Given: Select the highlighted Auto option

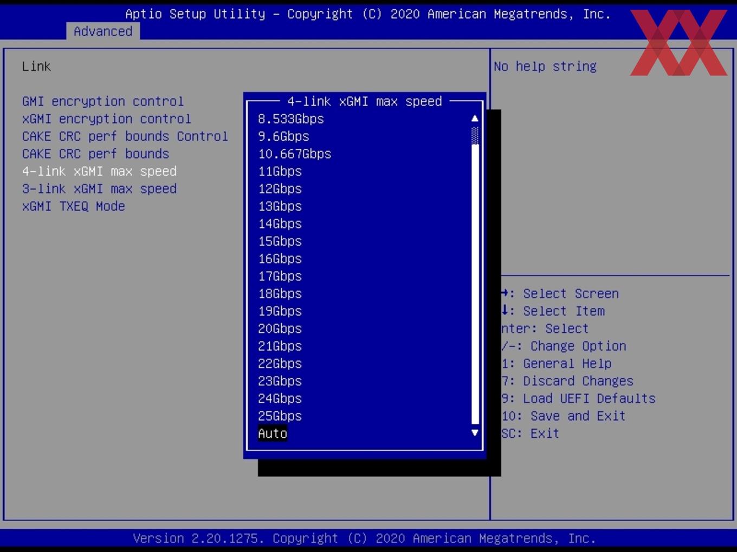Looking at the screenshot, I should pos(273,433).
